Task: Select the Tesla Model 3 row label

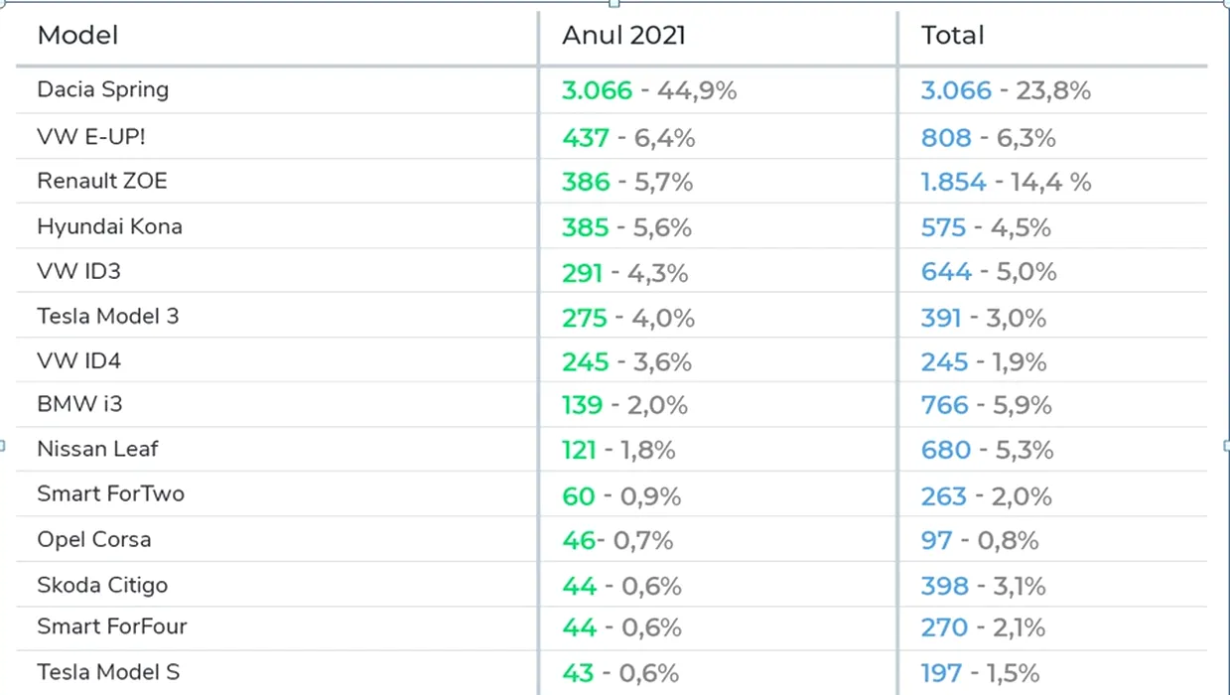Action: 108,316
